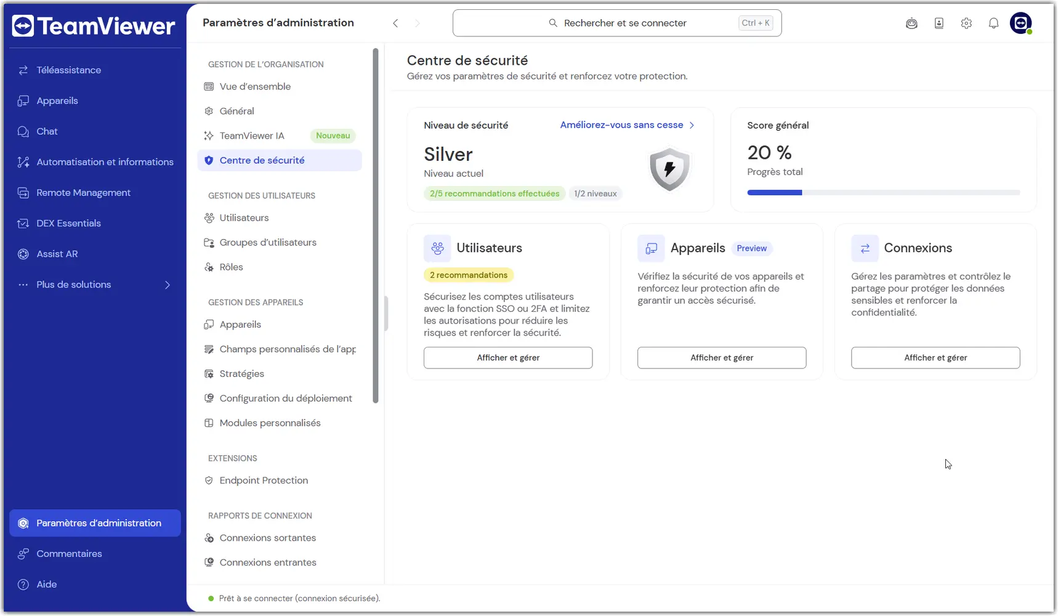Viewport: 1058px width, 616px height.
Task: Click the settings gear icon in header
Action: [966, 23]
